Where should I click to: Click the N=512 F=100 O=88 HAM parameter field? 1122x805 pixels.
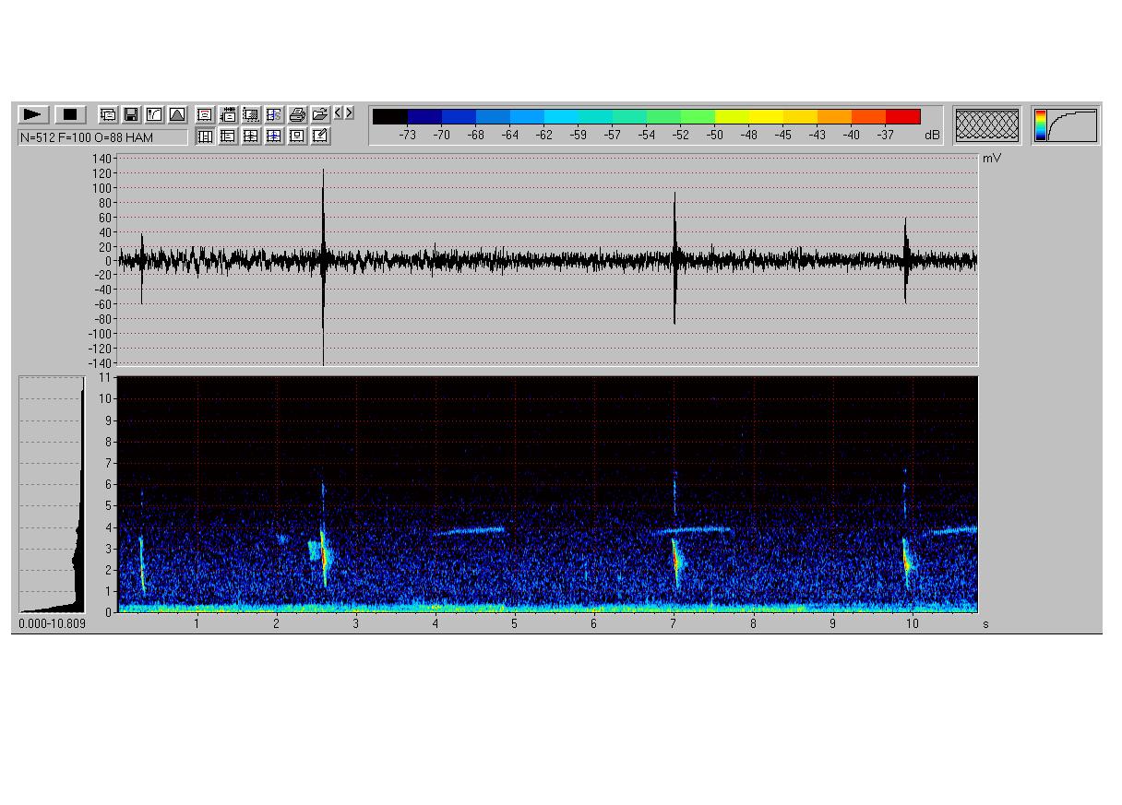[x=101, y=137]
